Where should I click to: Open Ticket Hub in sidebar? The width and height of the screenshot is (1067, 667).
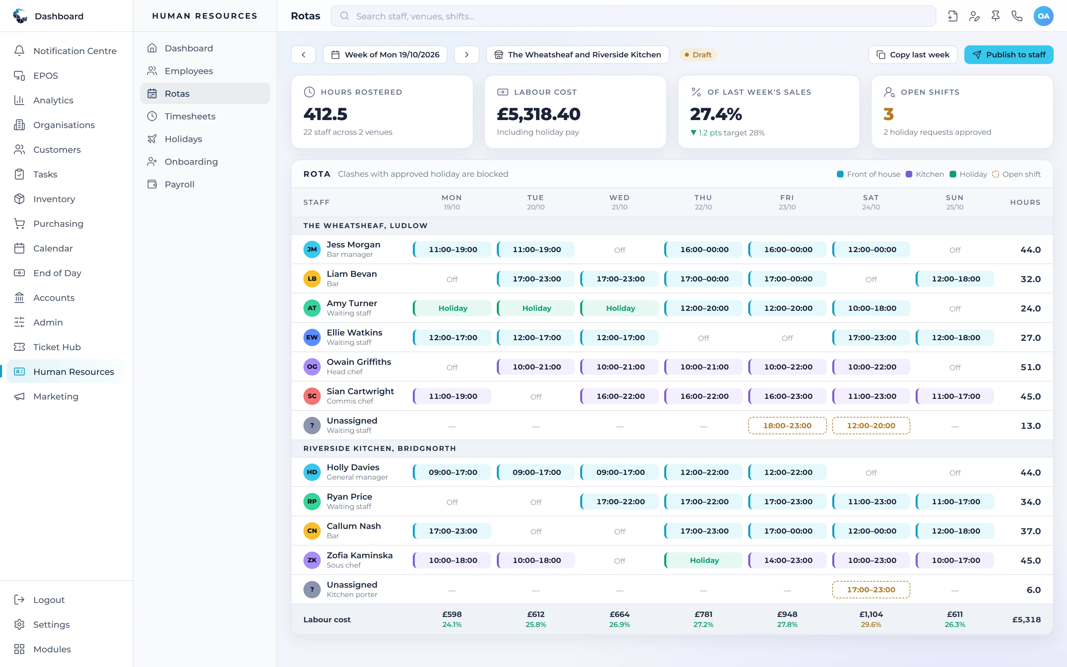pos(66,347)
